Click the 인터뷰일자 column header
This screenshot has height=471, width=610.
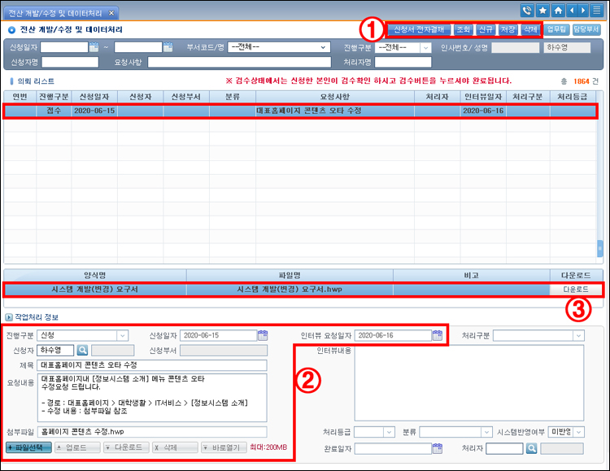tap(483, 97)
